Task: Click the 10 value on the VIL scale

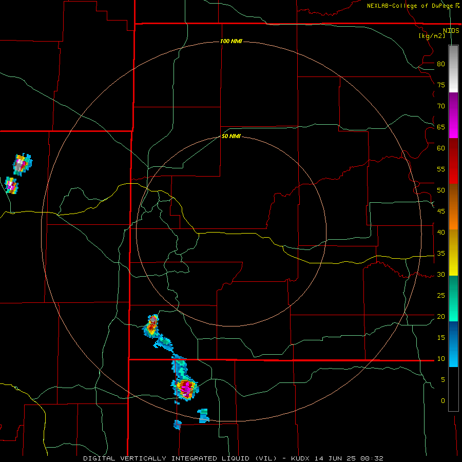Action: [x=441, y=359]
